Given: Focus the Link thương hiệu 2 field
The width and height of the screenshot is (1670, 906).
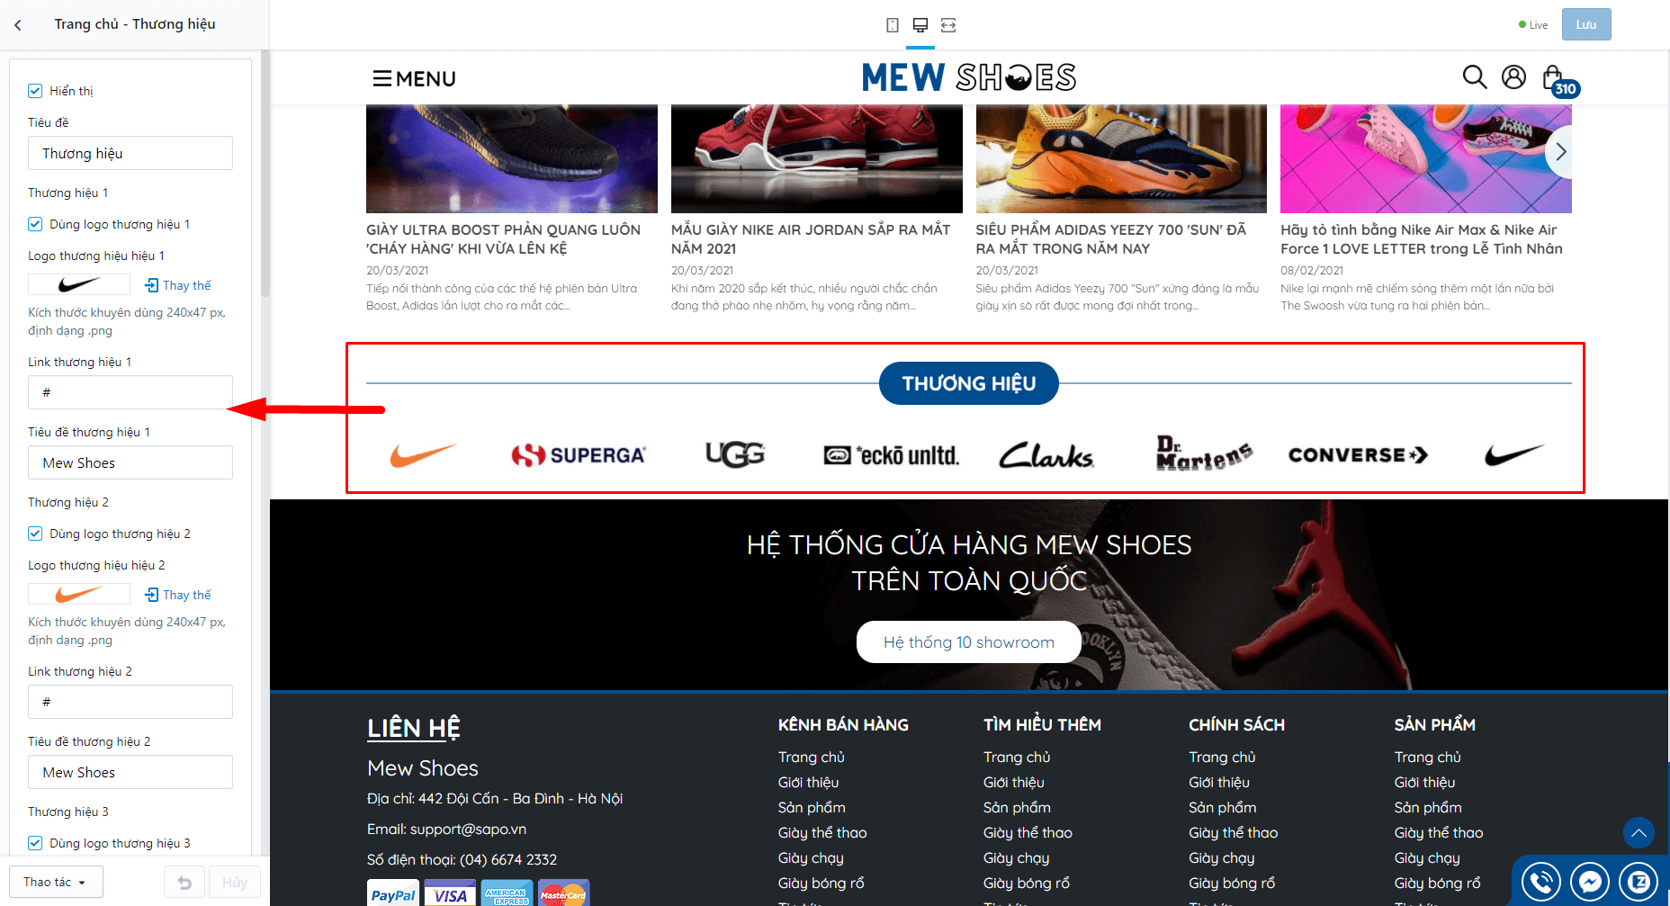Looking at the screenshot, I should 130,702.
